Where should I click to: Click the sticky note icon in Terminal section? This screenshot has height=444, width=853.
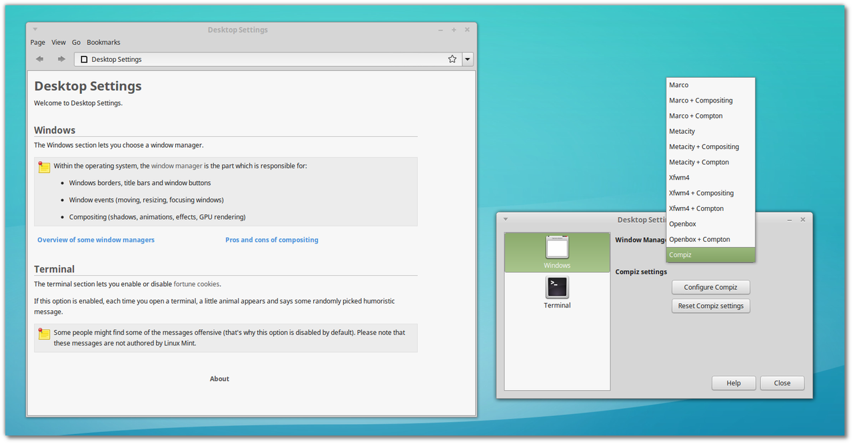pyautogui.click(x=45, y=333)
